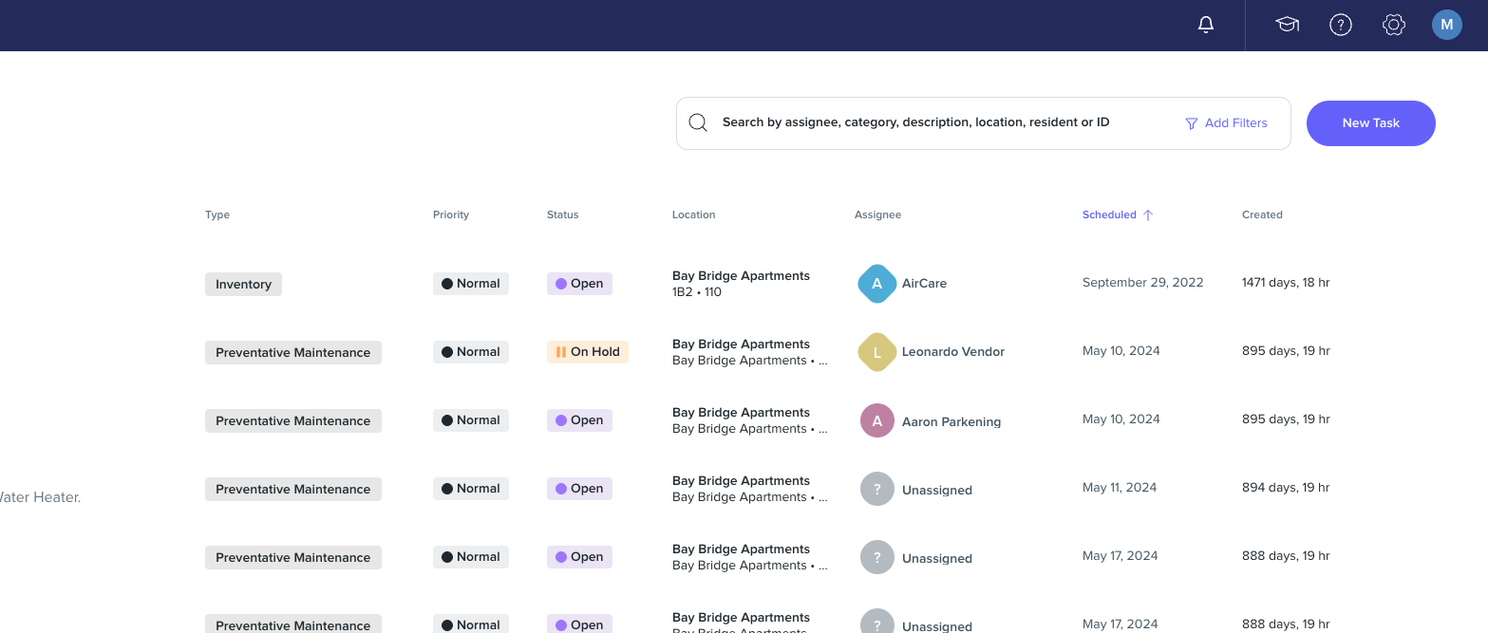The height and width of the screenshot is (633, 1488).
Task: Click the Created column header
Action: coord(1262,214)
